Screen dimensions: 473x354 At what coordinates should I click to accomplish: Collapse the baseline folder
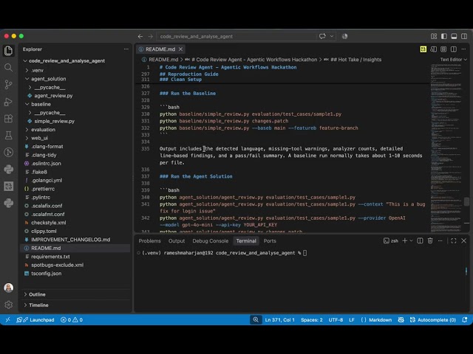(27, 104)
